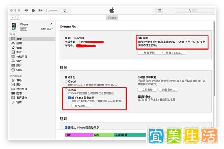Click the pink 照片 storage bar segment
The image size is (224, 149).
pos(79,134)
